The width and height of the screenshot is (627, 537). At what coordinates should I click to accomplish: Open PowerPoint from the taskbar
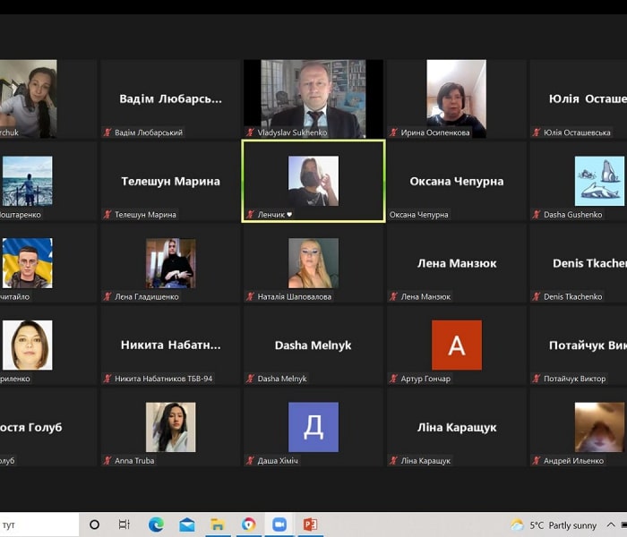click(x=310, y=524)
